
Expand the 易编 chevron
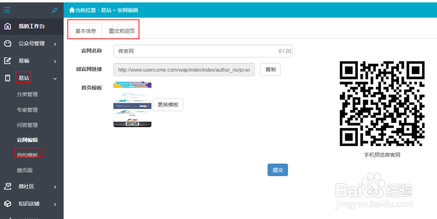[55, 61]
